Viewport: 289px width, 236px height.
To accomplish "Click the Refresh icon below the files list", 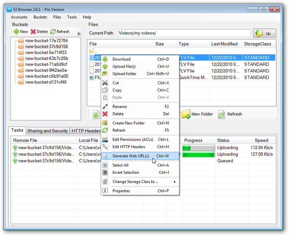I will click(222, 114).
